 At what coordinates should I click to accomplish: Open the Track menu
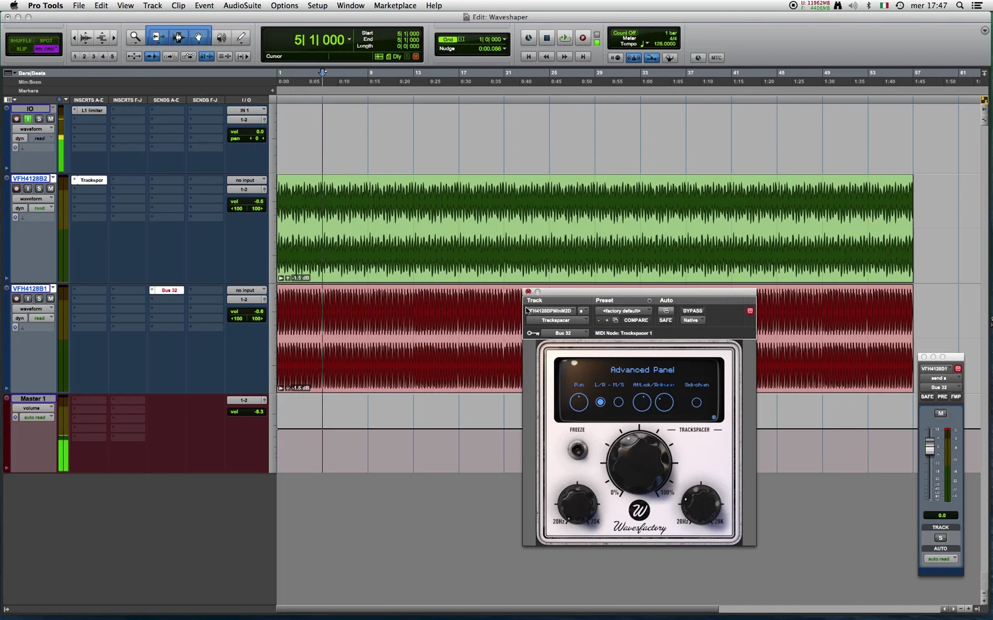pyautogui.click(x=152, y=5)
